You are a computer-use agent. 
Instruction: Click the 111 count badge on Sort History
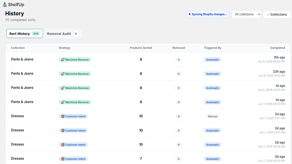[36, 34]
